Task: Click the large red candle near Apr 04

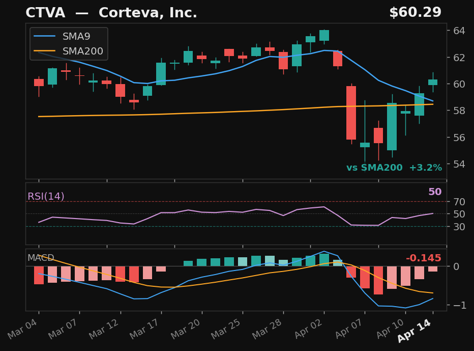Action: click(351, 113)
